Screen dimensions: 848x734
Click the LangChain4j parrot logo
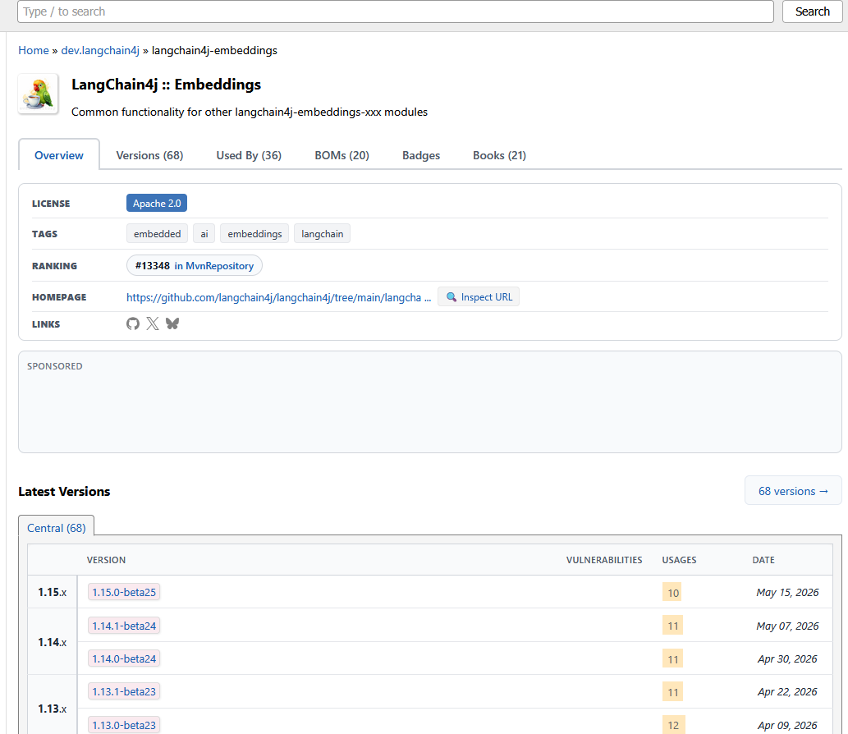[38, 94]
